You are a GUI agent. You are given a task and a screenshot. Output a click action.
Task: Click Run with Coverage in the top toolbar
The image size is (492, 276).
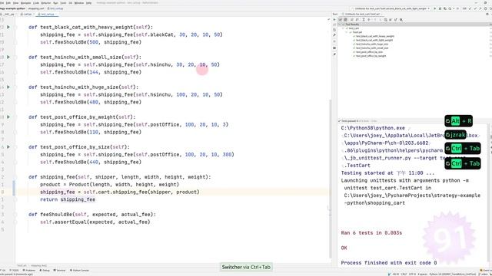point(445,8)
